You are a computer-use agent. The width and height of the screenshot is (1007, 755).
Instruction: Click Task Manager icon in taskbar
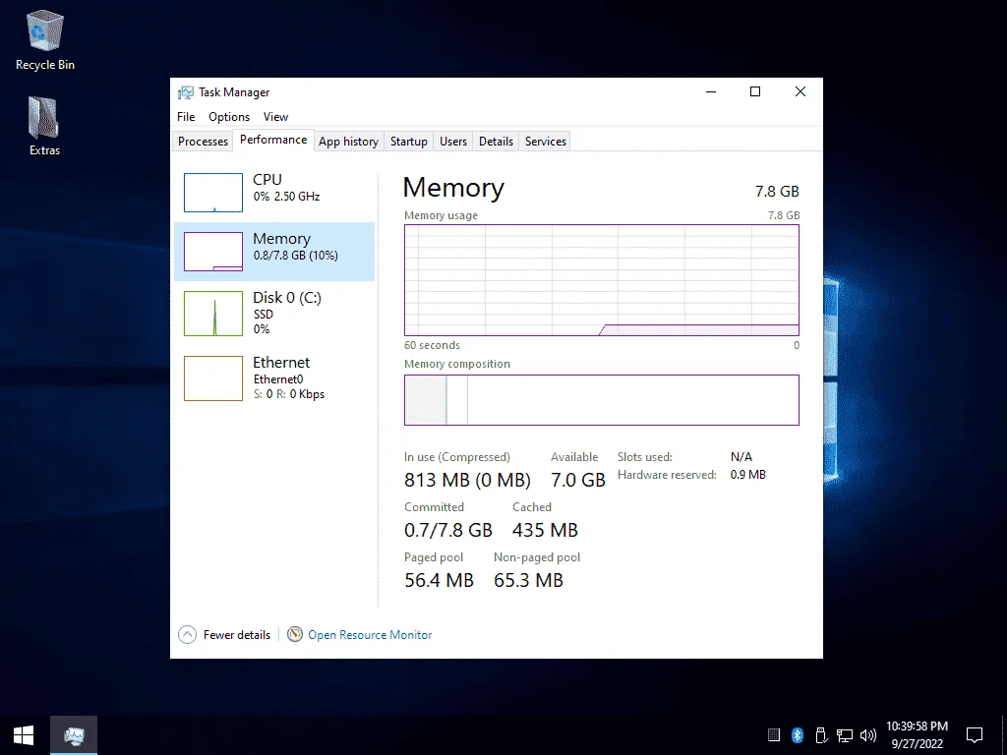[x=74, y=735]
